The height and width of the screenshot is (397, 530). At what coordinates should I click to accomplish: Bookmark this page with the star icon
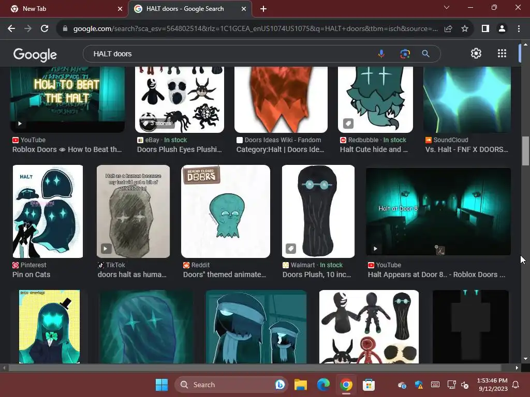[x=465, y=29]
